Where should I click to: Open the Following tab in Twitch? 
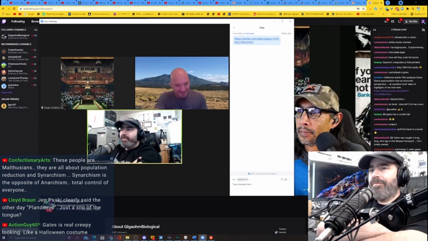coord(18,21)
